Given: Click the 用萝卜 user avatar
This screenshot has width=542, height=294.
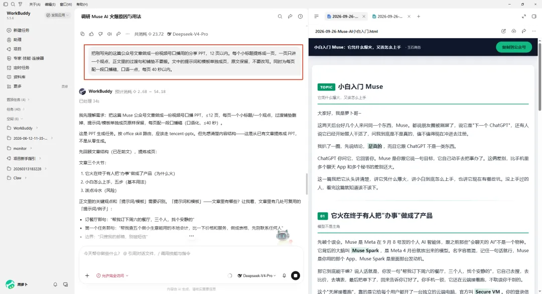Looking at the screenshot, I should pyautogui.click(x=10, y=284).
